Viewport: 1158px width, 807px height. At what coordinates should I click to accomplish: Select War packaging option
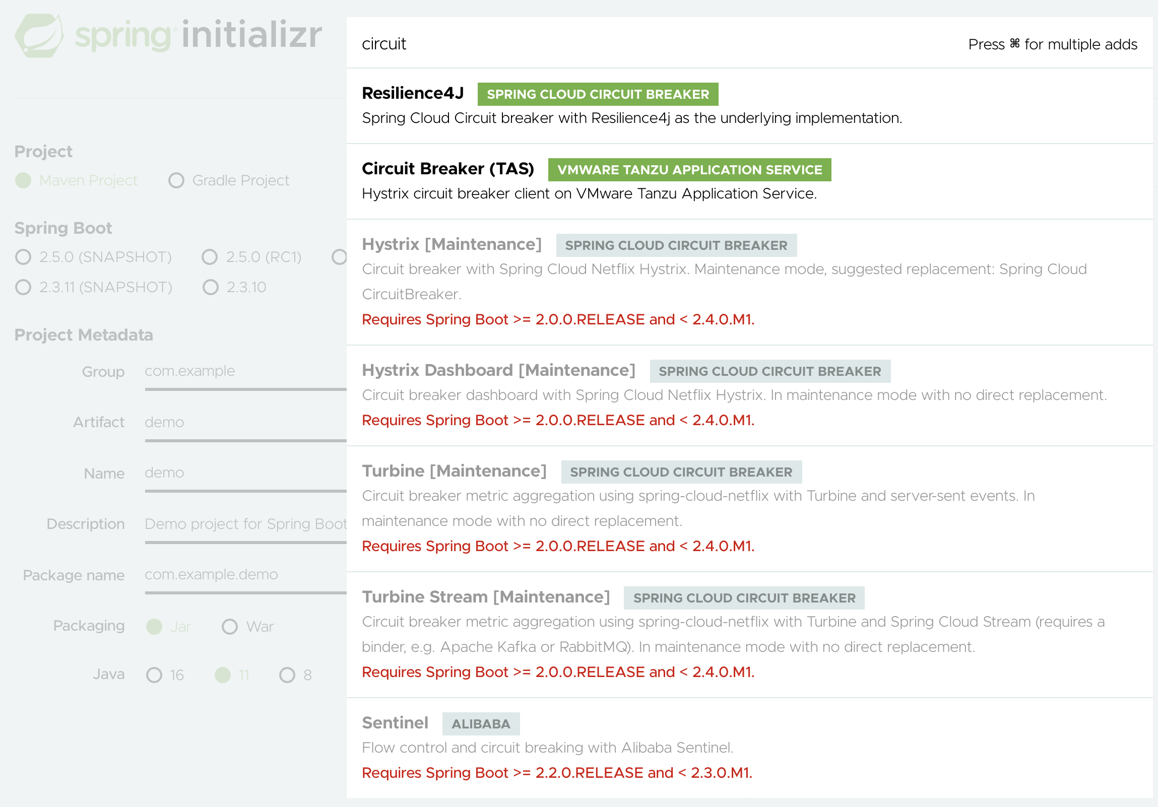click(229, 627)
